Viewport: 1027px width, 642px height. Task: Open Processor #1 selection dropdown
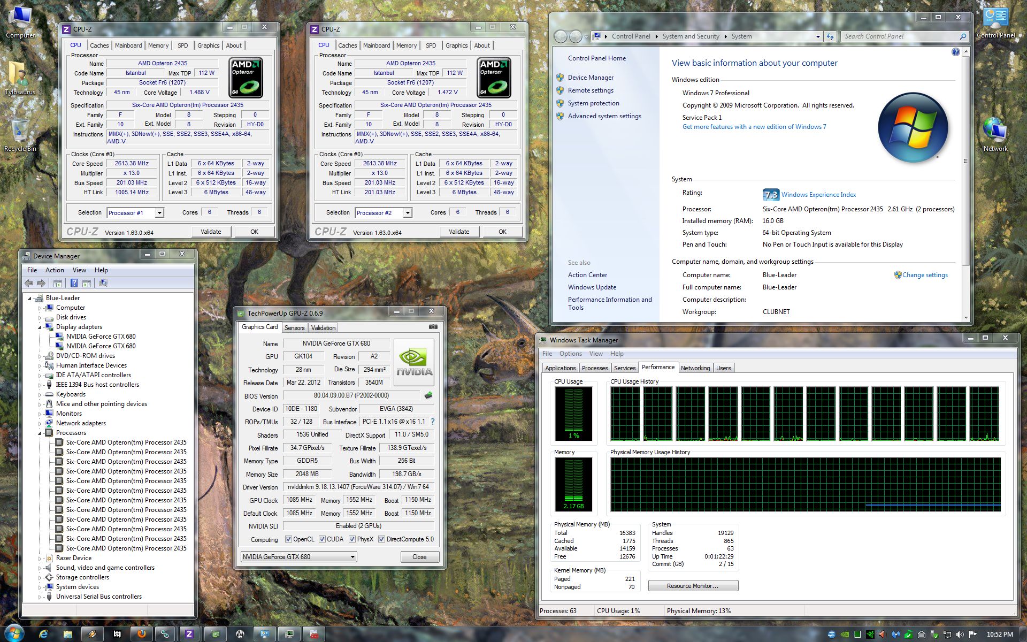click(159, 213)
